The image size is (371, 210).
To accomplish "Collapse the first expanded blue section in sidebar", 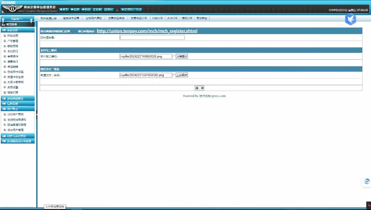I will pos(18,30).
